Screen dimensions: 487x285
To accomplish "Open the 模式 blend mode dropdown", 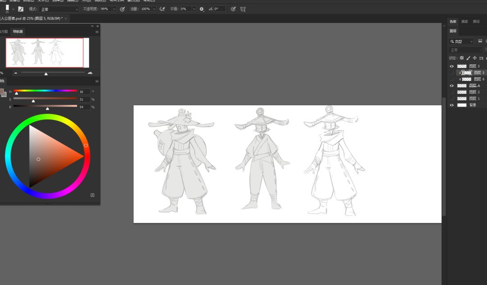I will tap(59, 9).
